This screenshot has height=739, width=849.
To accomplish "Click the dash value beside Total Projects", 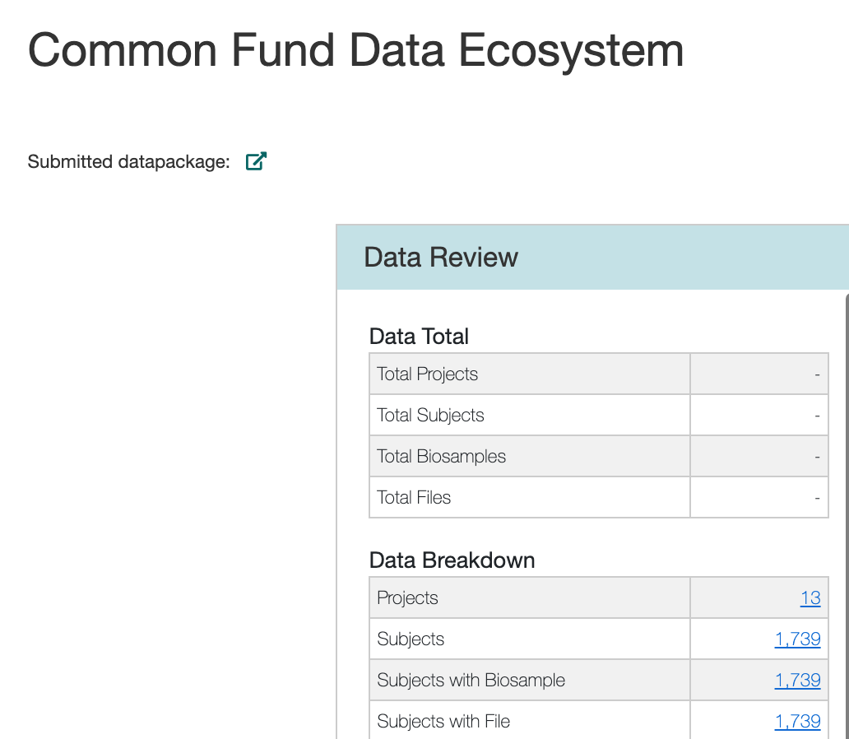I will tap(817, 374).
